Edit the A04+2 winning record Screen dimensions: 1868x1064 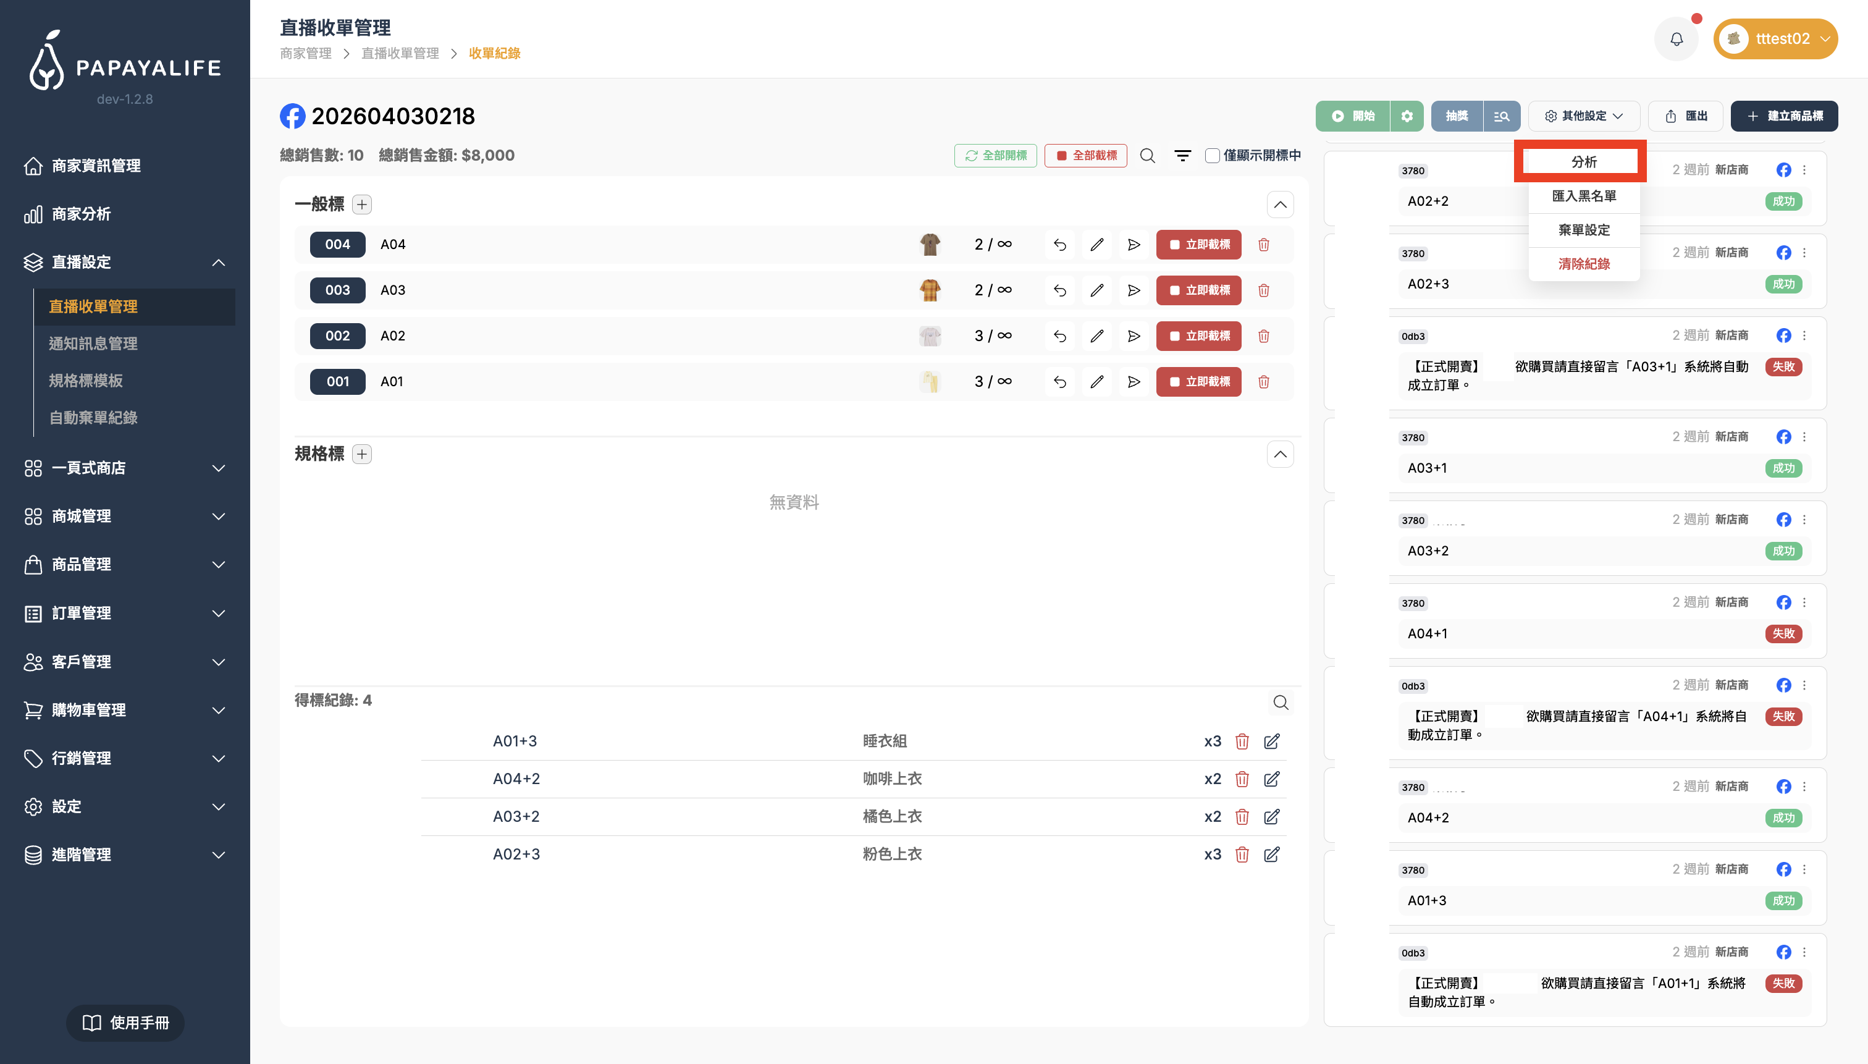1271,779
